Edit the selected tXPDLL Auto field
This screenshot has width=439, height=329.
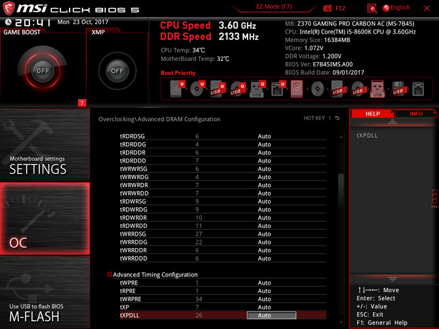pos(271,316)
